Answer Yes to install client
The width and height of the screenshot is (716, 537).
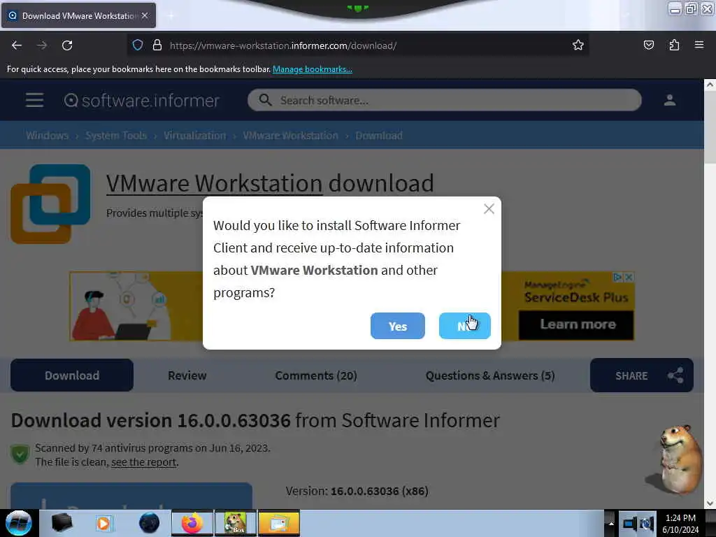click(398, 326)
